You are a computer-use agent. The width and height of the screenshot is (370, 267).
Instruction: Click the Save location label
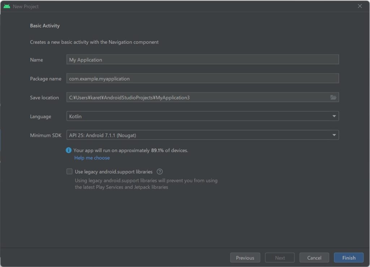coord(44,98)
